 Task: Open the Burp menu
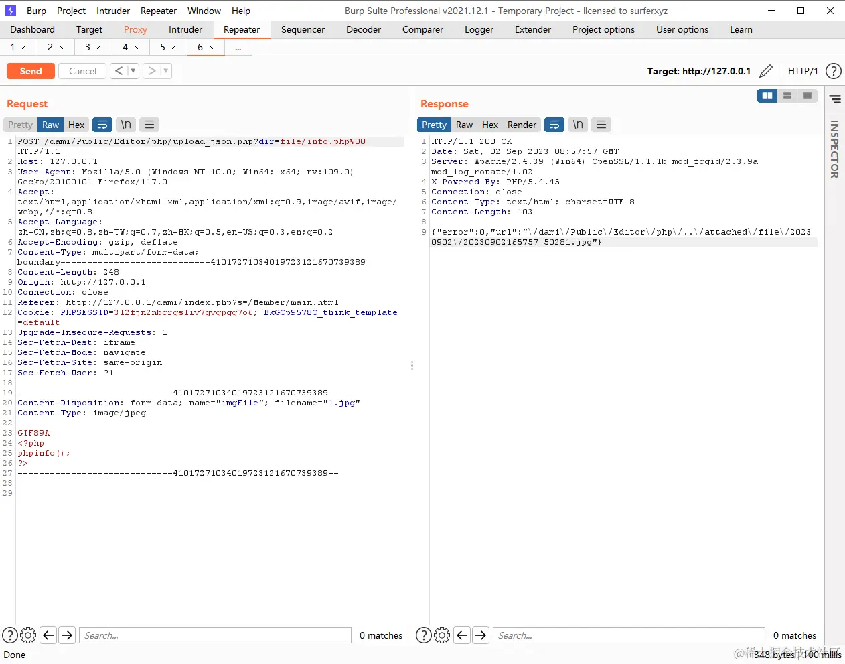[x=36, y=11]
